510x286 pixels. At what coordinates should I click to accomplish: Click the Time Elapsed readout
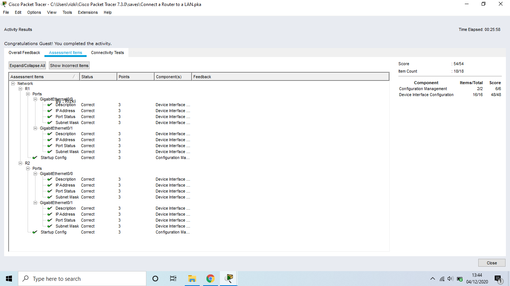[479, 29]
